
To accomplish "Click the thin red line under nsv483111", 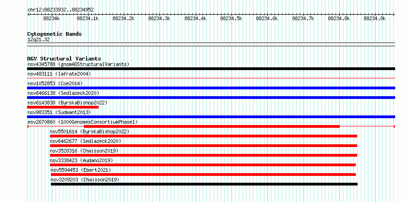I will click(211, 78).
